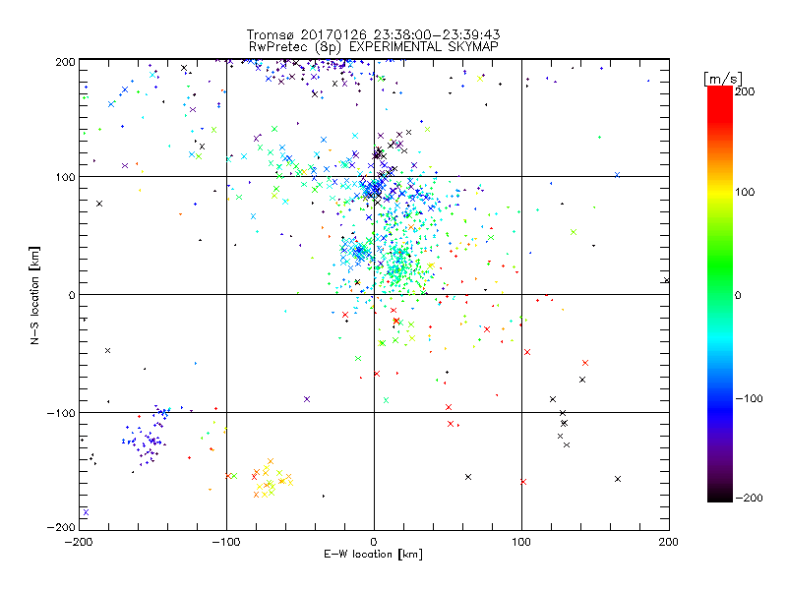The width and height of the screenshot is (787, 590).
Task: Click the colorbar's '200' velocity label
Action: tap(745, 91)
